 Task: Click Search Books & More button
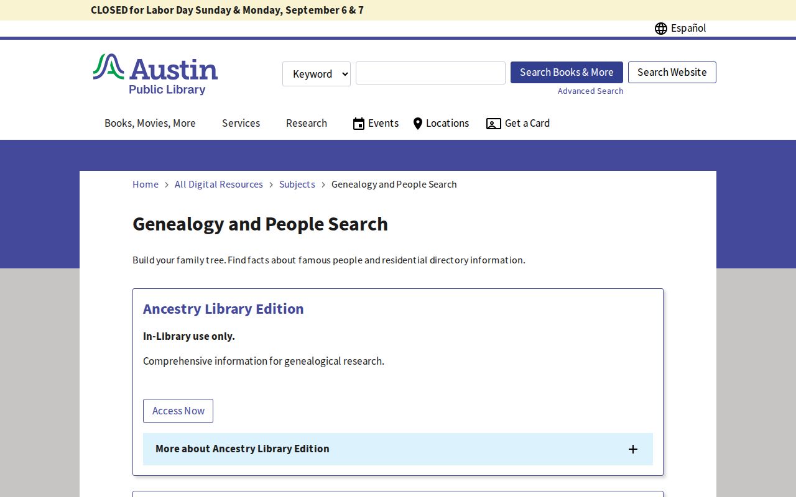567,72
